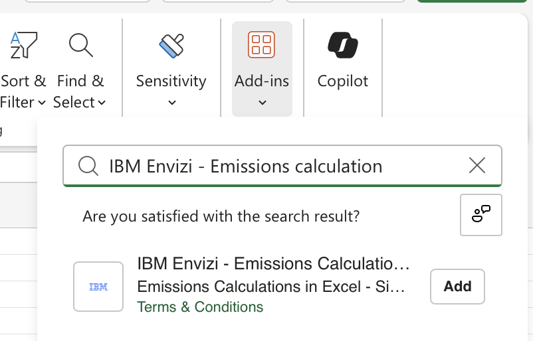Click the Sensitivity label icon
Screen dimensions: 533x341
coord(171,45)
